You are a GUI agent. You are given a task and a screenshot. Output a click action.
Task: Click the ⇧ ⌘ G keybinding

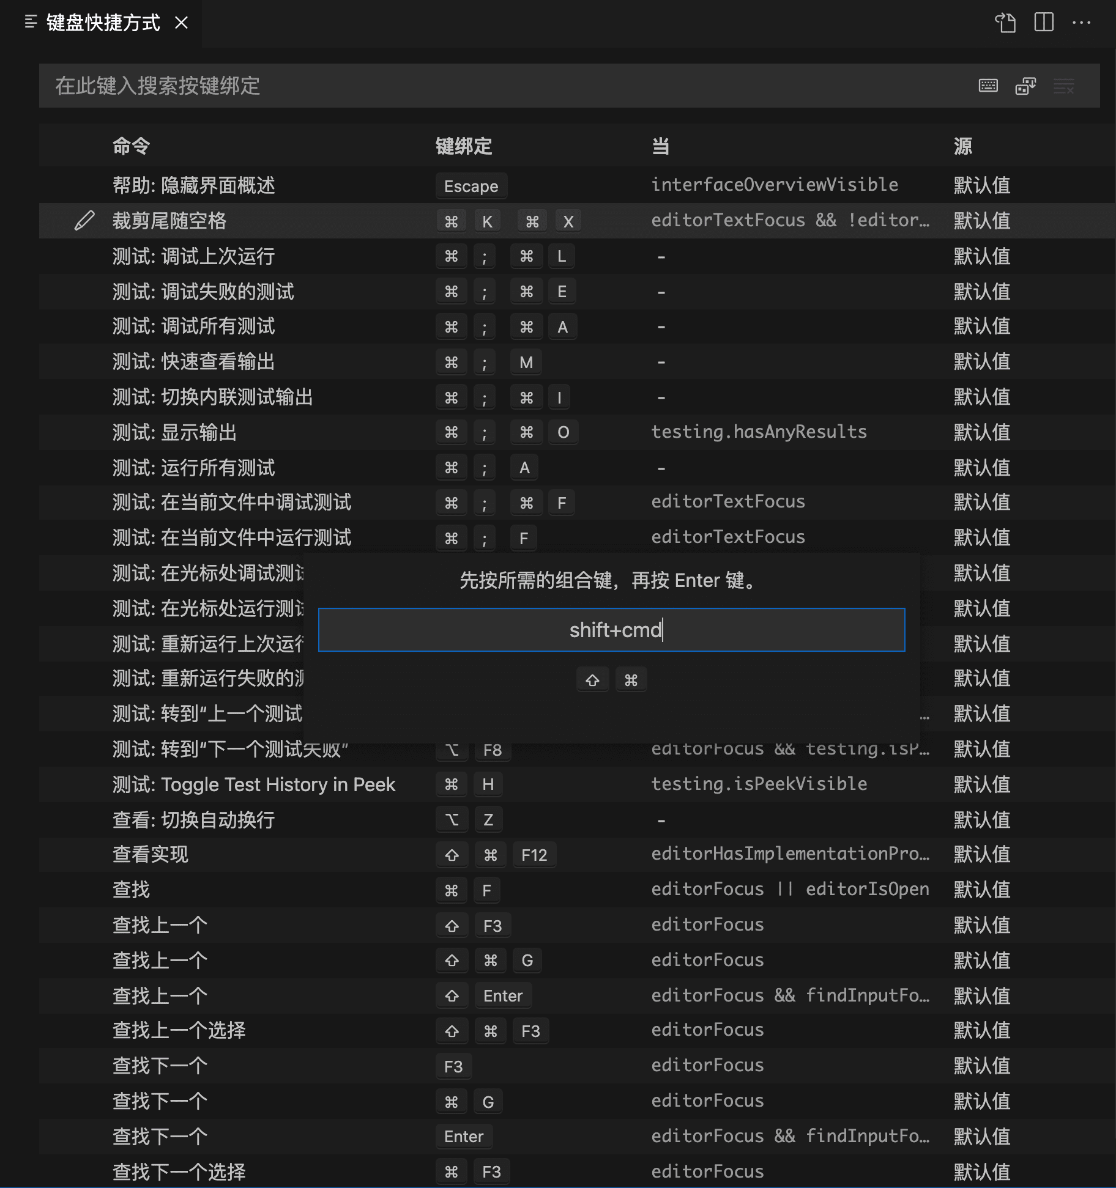tap(488, 961)
